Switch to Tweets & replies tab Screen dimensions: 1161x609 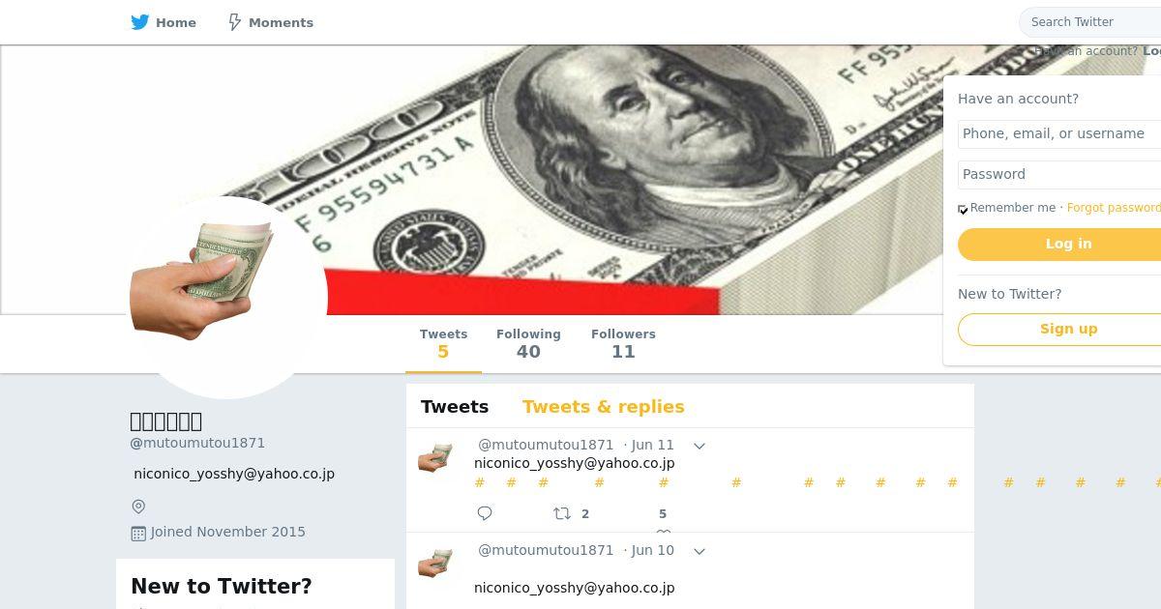[603, 407]
